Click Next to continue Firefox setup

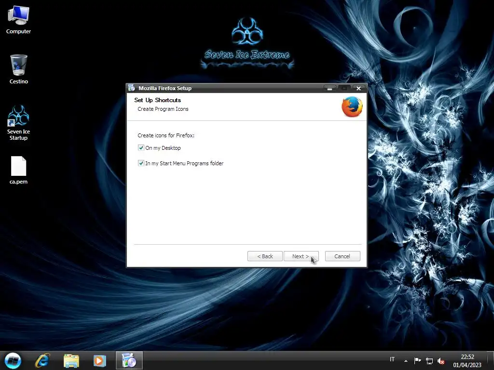(301, 256)
